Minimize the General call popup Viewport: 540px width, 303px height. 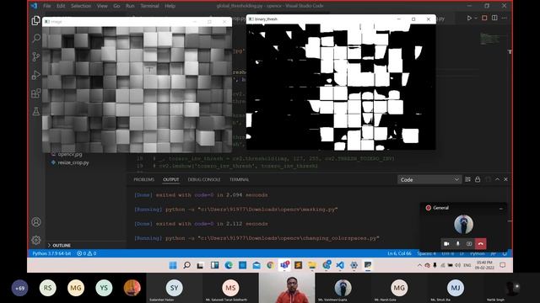[x=500, y=208]
